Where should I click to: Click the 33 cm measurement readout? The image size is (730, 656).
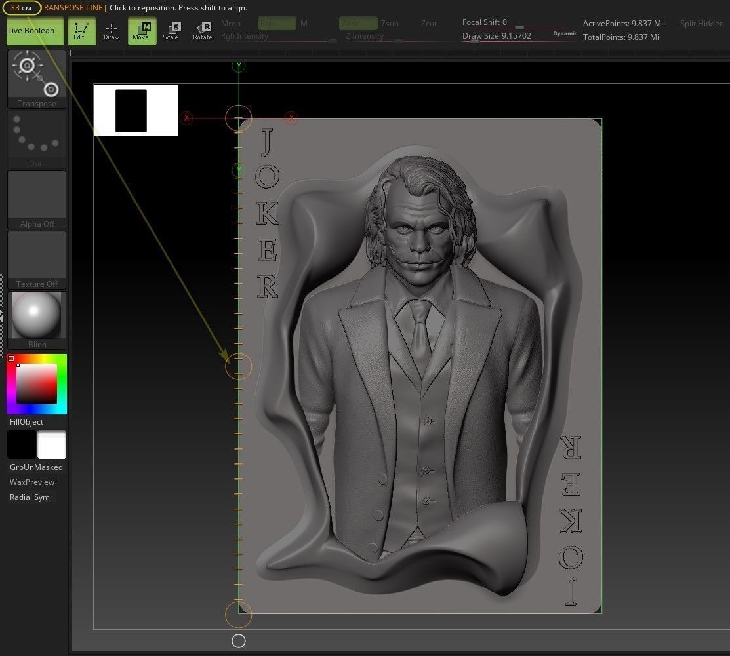coord(21,8)
